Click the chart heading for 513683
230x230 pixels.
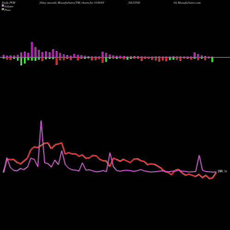(x=72, y=3)
